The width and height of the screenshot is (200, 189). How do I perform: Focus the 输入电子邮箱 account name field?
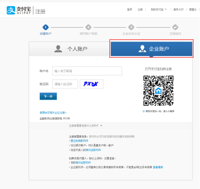(87, 71)
